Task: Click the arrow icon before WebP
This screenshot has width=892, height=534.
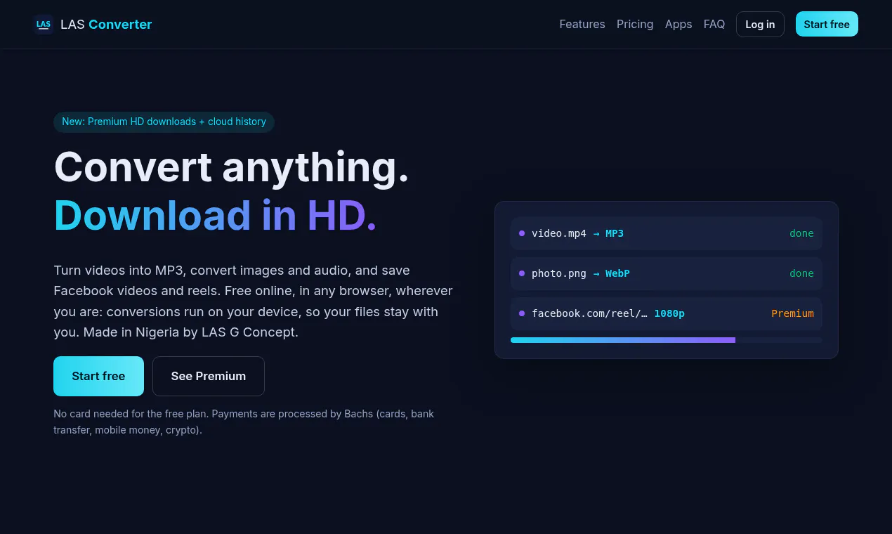Action: [x=596, y=273]
